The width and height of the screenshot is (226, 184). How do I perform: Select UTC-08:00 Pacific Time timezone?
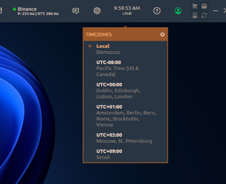pos(118,68)
